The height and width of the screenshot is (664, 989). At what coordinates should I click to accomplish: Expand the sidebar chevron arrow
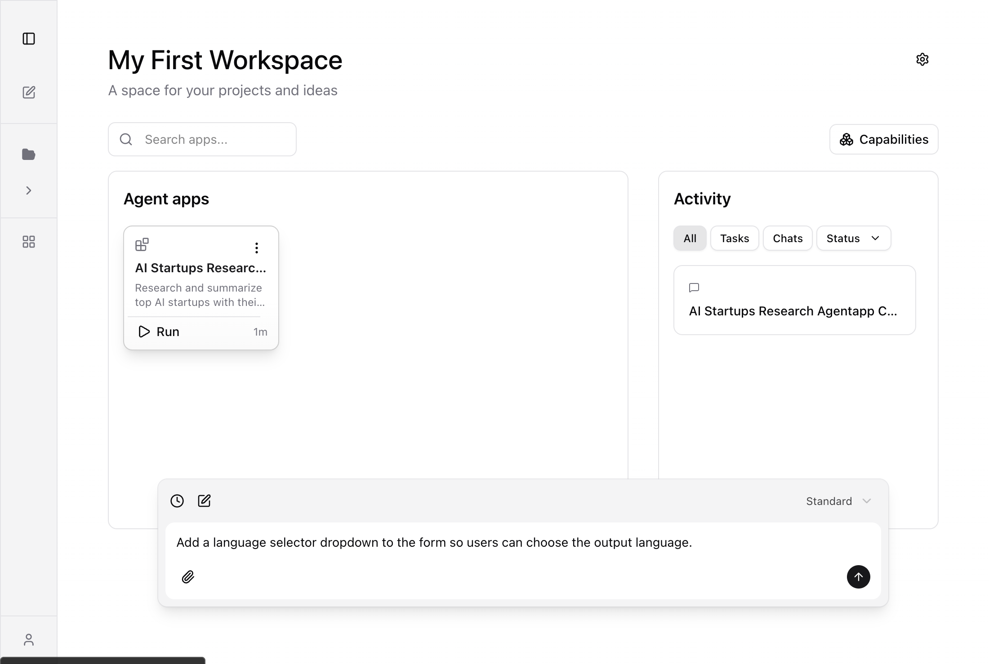click(x=29, y=190)
